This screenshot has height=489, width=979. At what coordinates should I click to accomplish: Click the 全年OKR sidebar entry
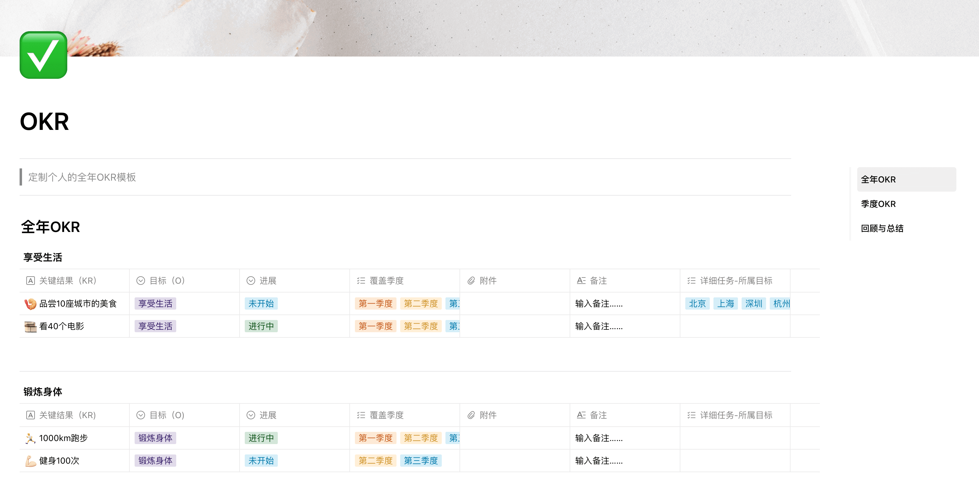tap(878, 179)
